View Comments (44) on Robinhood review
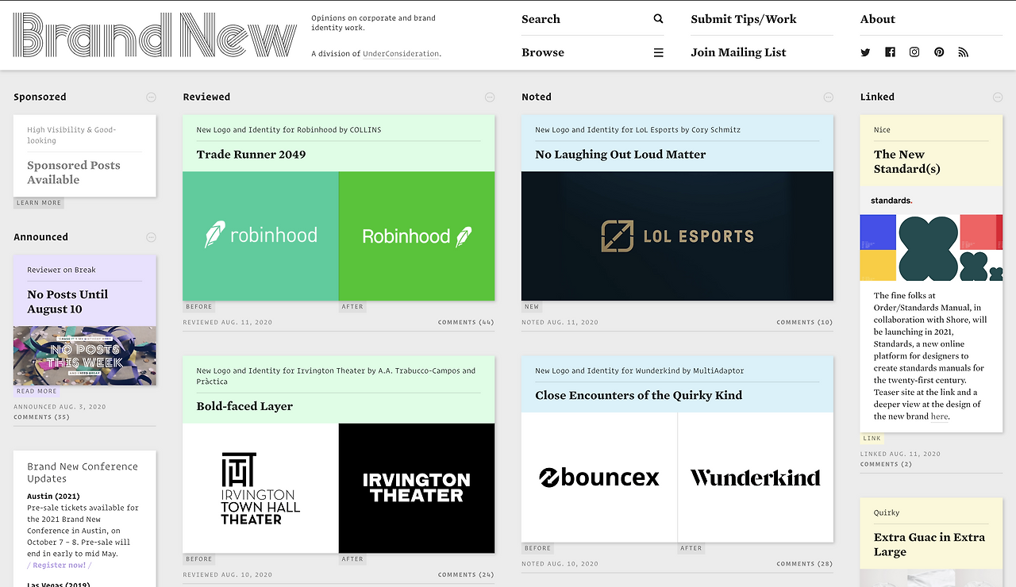The width and height of the screenshot is (1016, 587). pyautogui.click(x=466, y=323)
